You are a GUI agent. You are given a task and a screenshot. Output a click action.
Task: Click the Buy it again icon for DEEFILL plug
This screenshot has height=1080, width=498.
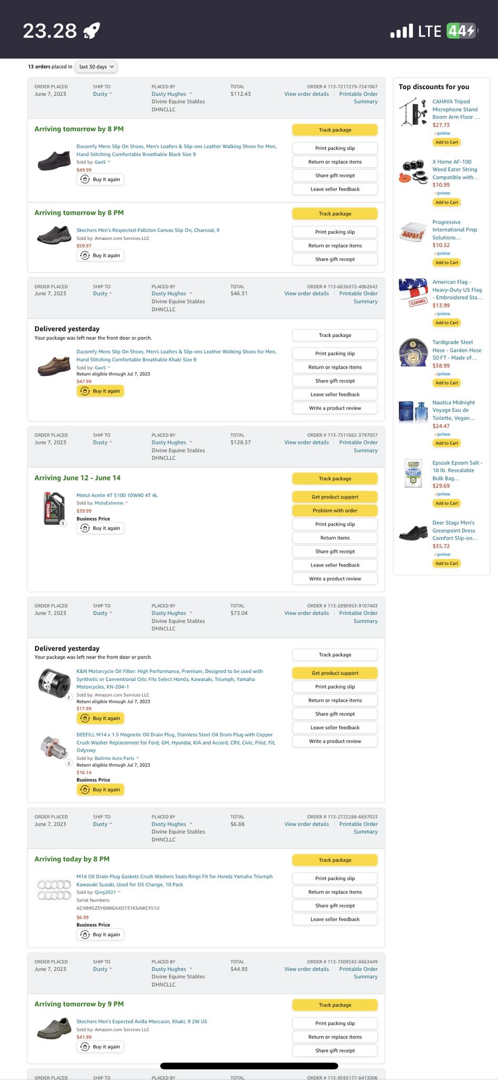[x=85, y=789]
